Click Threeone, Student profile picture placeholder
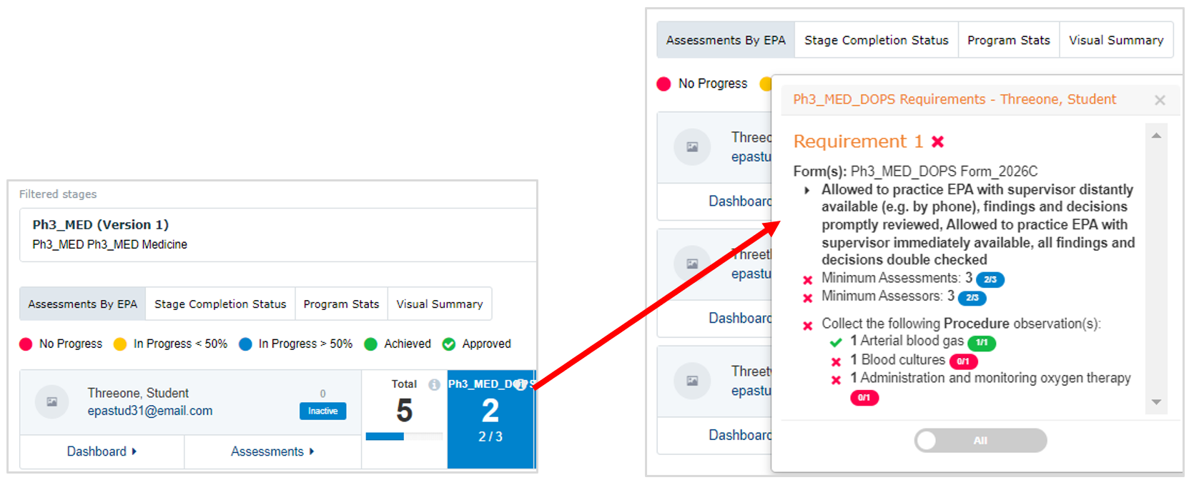This screenshot has height=480, width=1189. (x=52, y=401)
